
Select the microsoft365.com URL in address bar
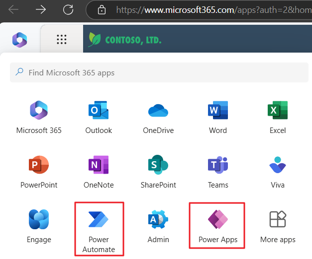click(x=214, y=10)
